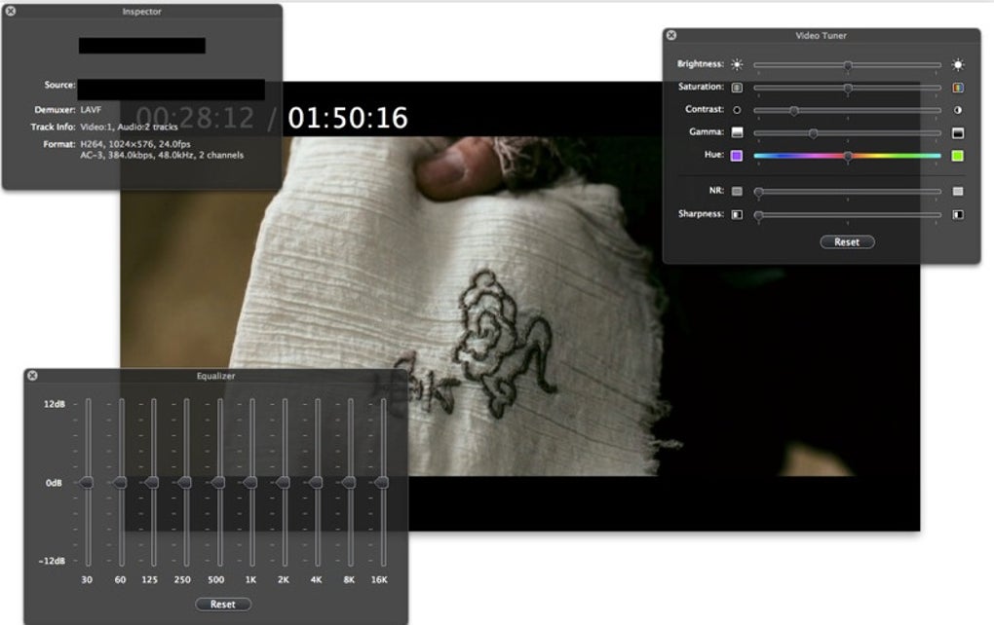
Task: Click the low gamma icon
Action: coord(737,132)
